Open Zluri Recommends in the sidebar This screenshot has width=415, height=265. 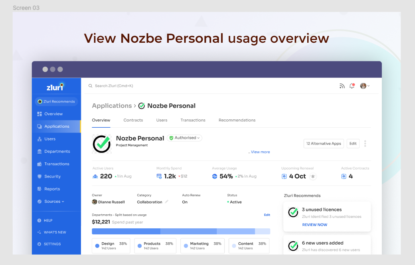click(x=56, y=101)
